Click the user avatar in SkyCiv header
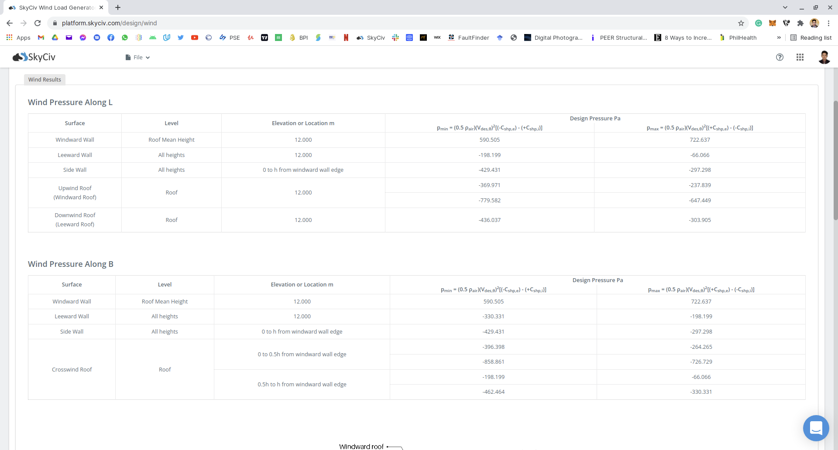This screenshot has width=838, height=450. tap(824, 57)
